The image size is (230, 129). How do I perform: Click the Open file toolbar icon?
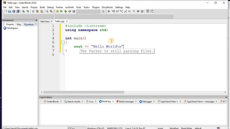click(10, 11)
